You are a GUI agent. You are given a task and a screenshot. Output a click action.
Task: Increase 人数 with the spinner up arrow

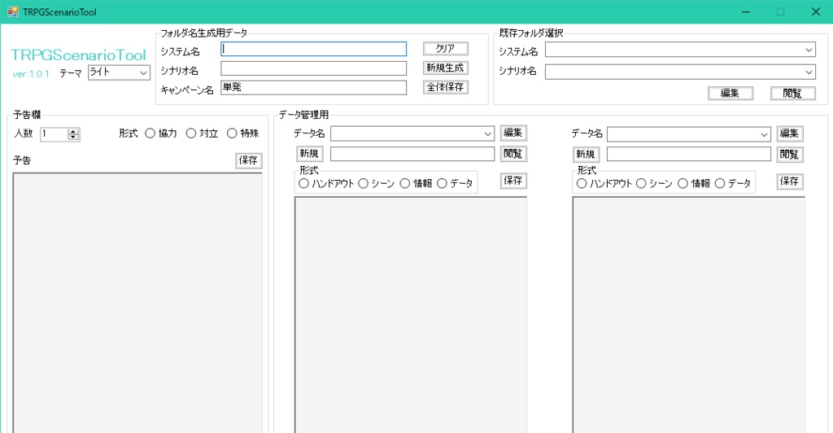(x=74, y=131)
